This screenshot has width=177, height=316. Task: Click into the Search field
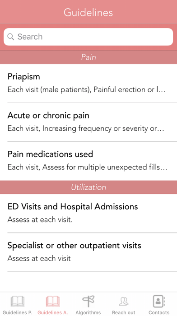[x=88, y=37]
